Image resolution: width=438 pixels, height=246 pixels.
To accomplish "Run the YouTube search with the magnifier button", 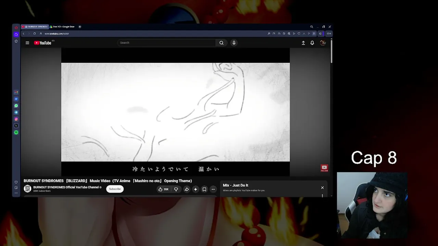I will click(221, 43).
